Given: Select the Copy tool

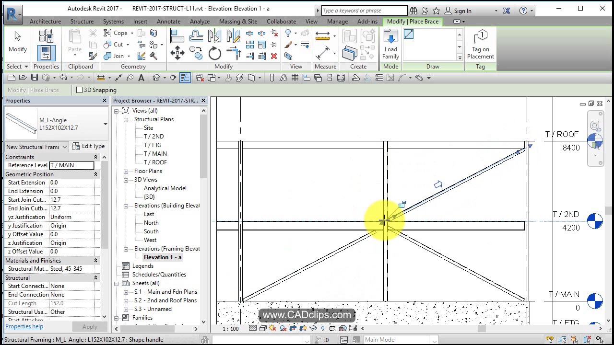Looking at the screenshot, I should coord(196,53).
